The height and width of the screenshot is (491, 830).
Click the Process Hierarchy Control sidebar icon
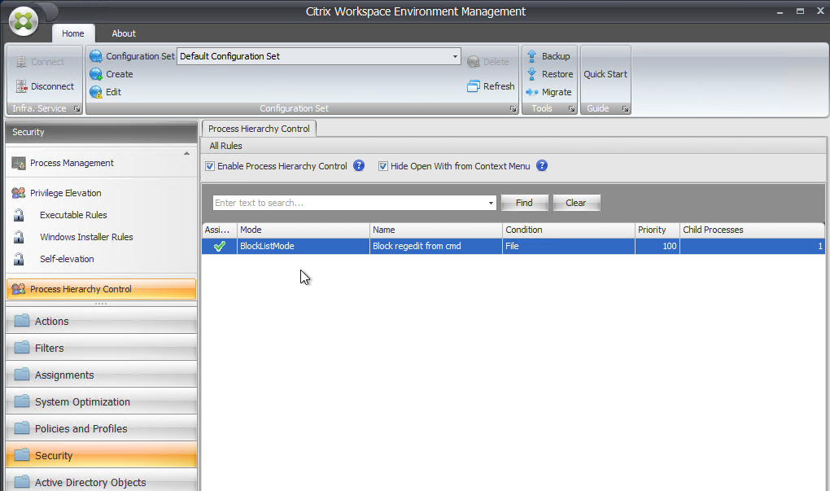(x=19, y=289)
